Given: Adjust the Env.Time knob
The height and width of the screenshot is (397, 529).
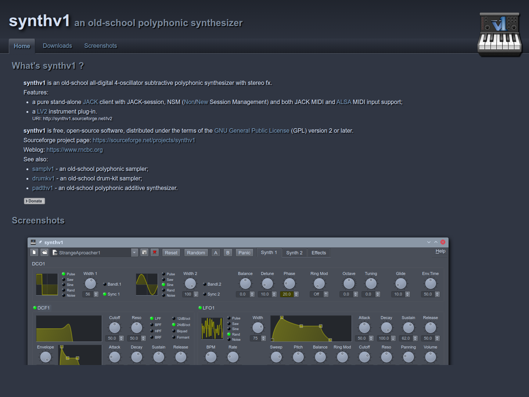Looking at the screenshot, I should 431,283.
